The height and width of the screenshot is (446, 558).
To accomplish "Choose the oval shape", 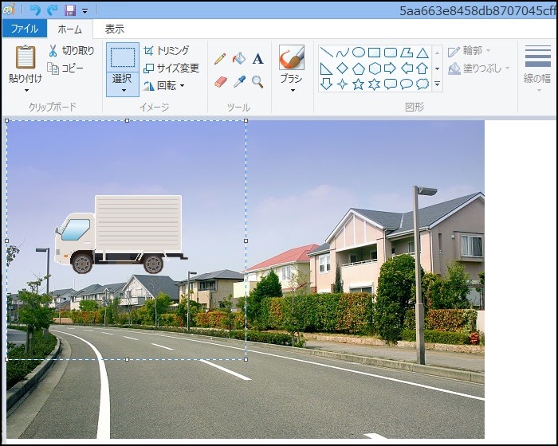I will click(359, 53).
